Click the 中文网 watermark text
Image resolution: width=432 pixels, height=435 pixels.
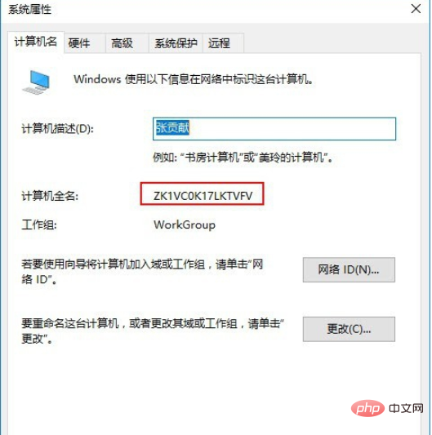(x=406, y=408)
